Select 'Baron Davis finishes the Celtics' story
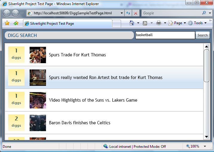The height and width of the screenshot is (152, 214). [x=104, y=122]
